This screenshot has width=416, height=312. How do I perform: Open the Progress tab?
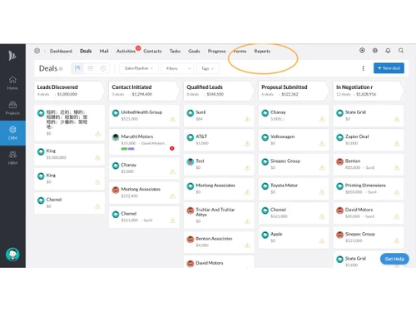coord(217,51)
